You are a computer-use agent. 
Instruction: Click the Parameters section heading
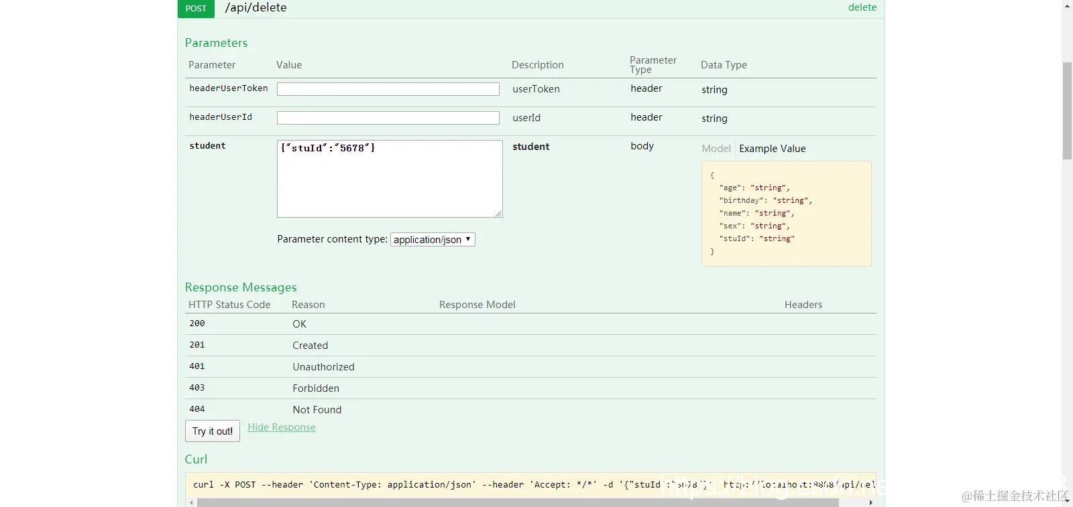point(216,43)
